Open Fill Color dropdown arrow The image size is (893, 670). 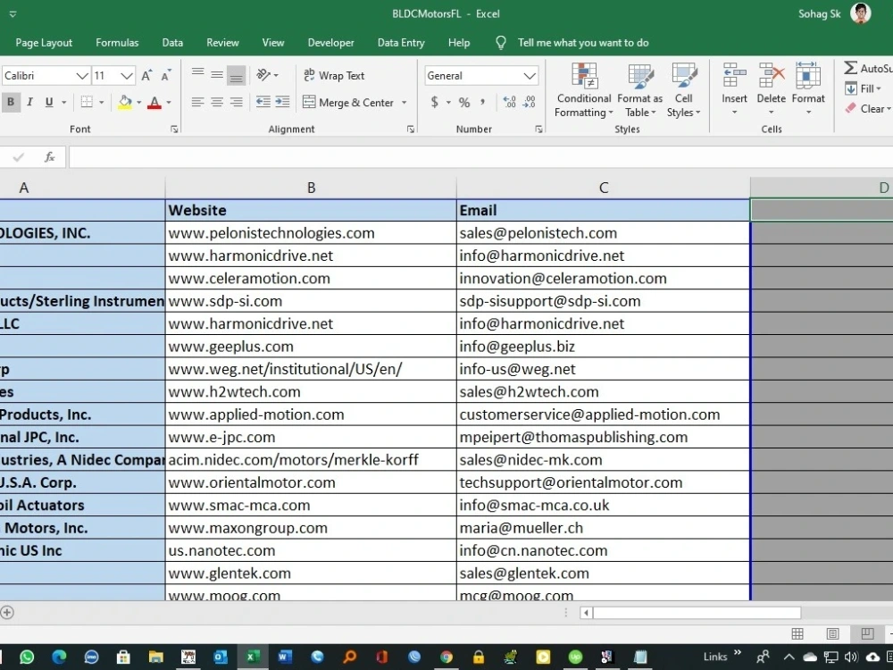139,103
